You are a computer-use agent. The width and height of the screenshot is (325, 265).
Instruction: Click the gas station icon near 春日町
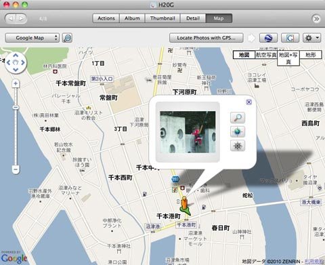204,207
